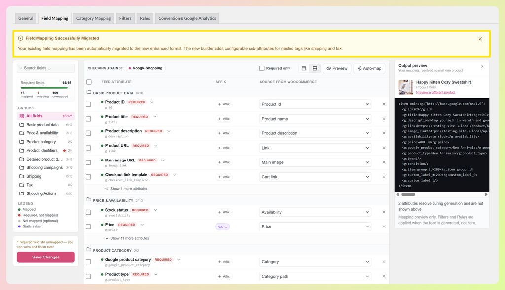Screen dimensions: 505x290
Task: Open the Rules tab
Action: (x=145, y=18)
